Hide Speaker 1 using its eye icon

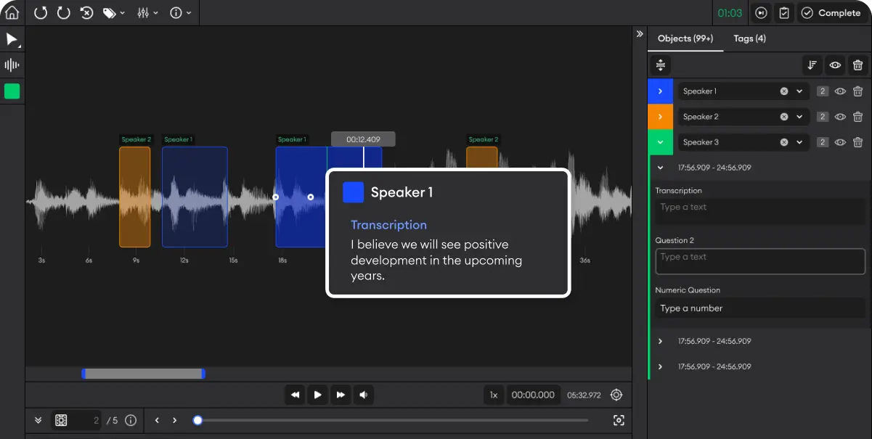840,91
